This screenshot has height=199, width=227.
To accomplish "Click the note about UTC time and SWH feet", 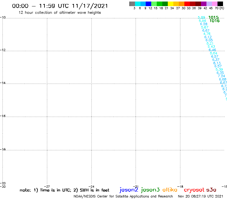I will pos(64,190).
